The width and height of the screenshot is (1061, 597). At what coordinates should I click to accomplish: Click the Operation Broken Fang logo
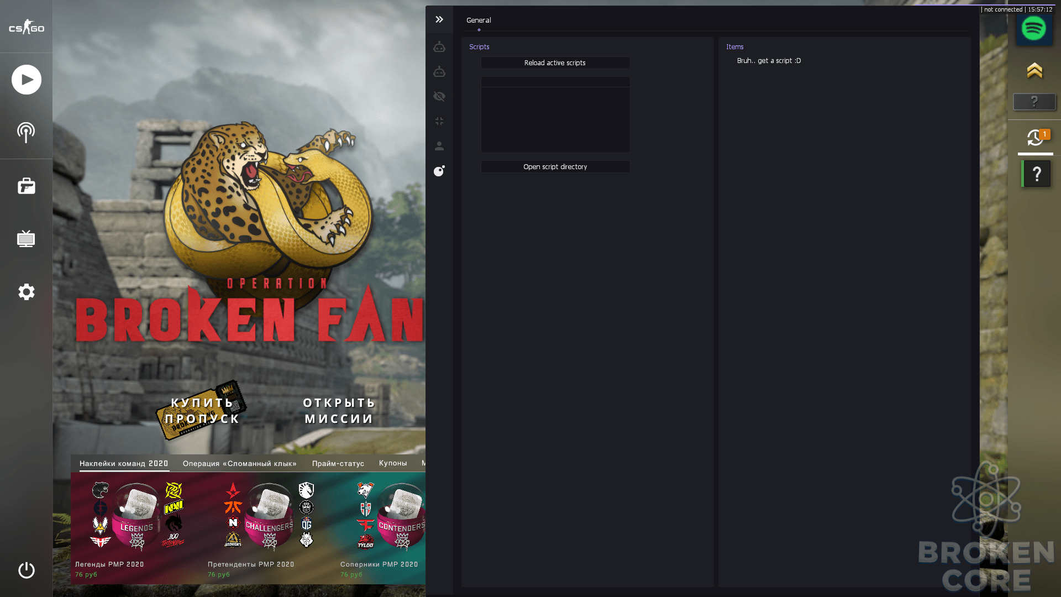point(249,232)
